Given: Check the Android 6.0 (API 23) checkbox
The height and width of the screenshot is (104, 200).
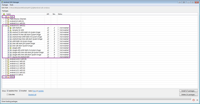Looking at the screenshot, I should 6,21.
